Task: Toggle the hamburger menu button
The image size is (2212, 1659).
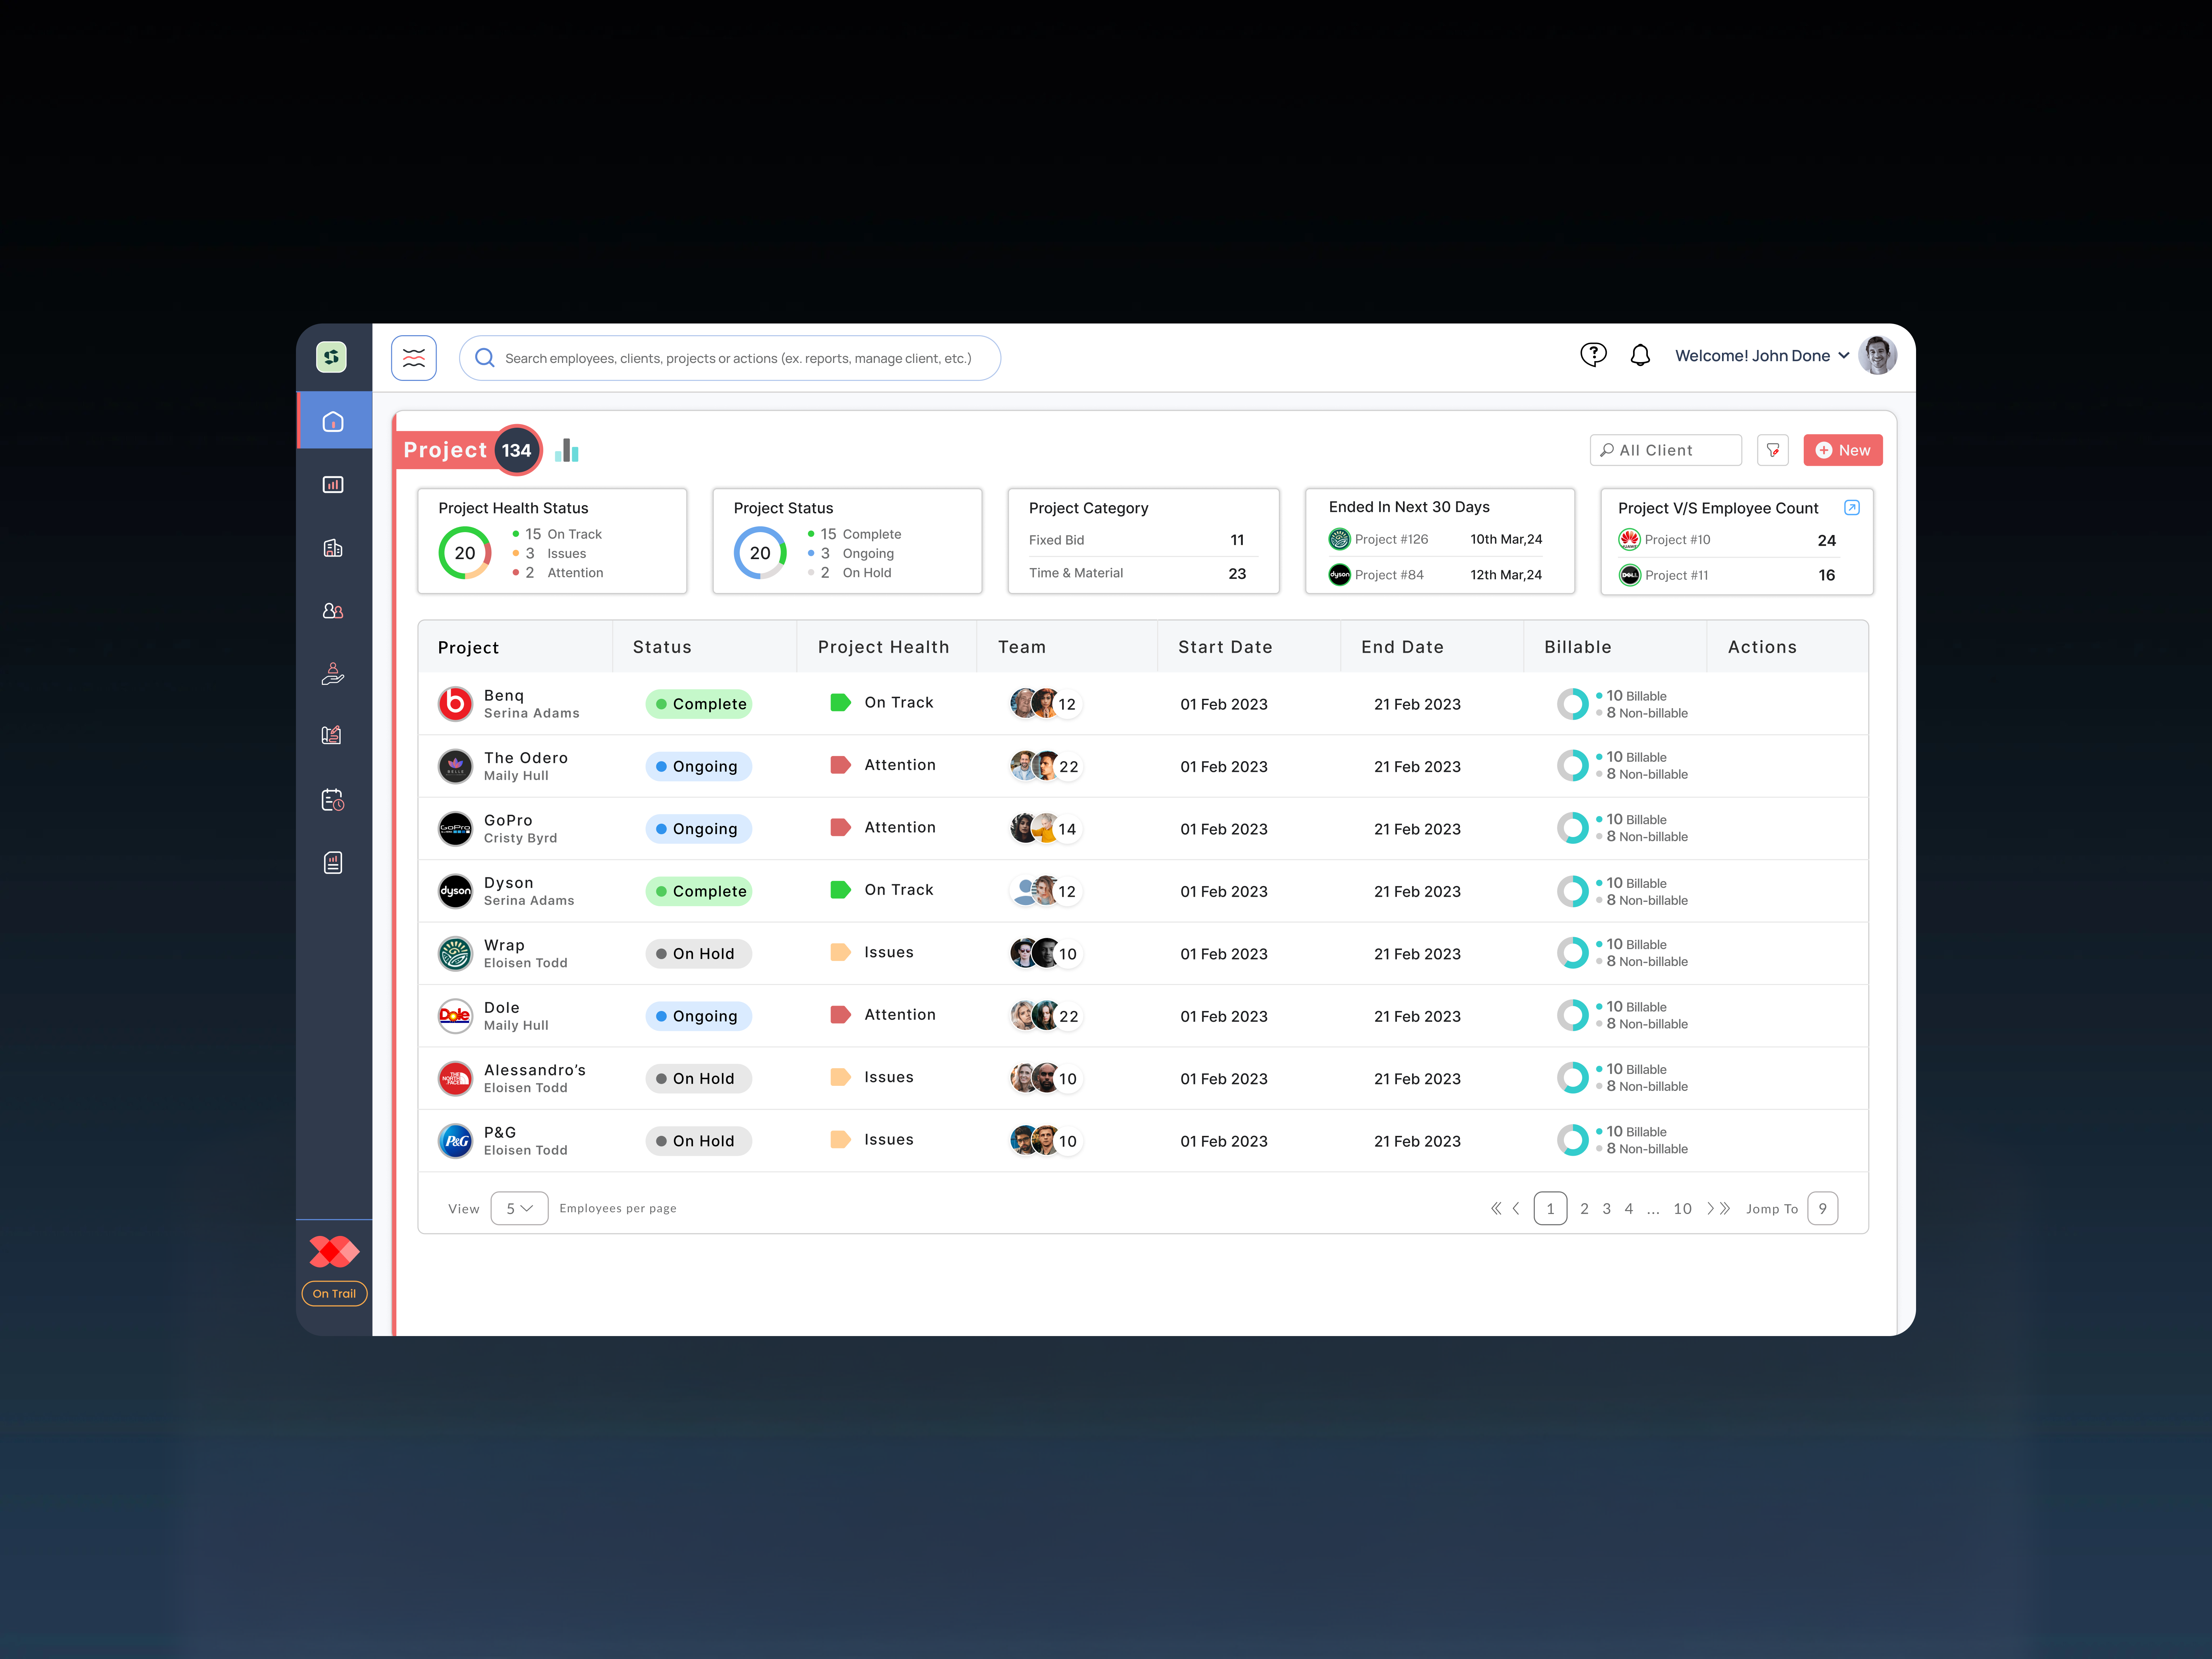Action: tap(414, 357)
